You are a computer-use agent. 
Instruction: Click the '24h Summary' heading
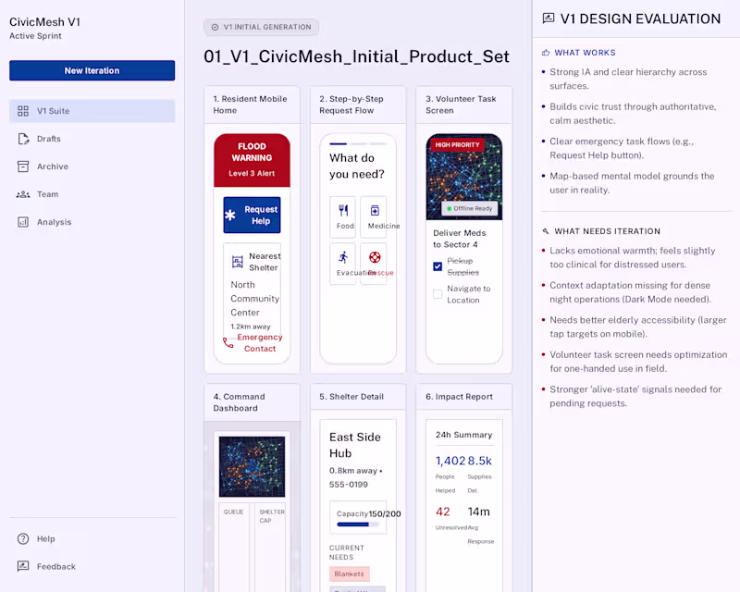pyautogui.click(x=464, y=435)
